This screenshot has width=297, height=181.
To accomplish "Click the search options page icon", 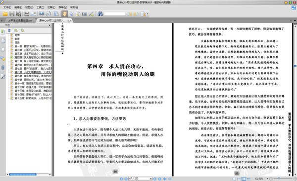I will pyautogui.click(x=143, y=14).
